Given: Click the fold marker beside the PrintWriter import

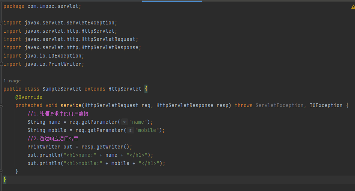Looking at the screenshot, I should [2, 64].
